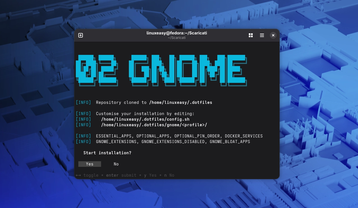Open the tab overview grid
The image size is (358, 208).
coord(251,35)
